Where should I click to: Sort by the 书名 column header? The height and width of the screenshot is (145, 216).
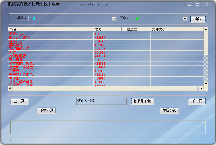point(51,29)
